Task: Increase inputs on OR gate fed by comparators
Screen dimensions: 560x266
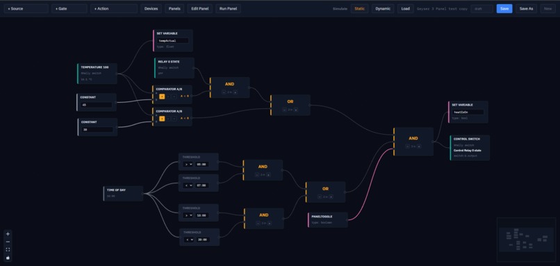Action: pos(296,110)
